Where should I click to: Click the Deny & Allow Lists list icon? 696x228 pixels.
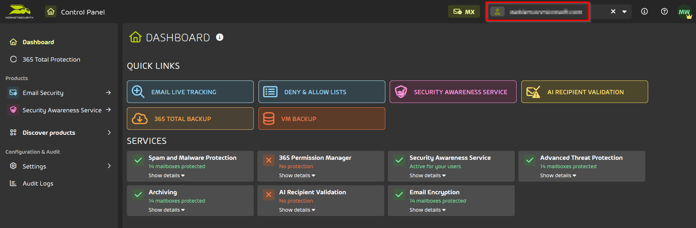[270, 92]
